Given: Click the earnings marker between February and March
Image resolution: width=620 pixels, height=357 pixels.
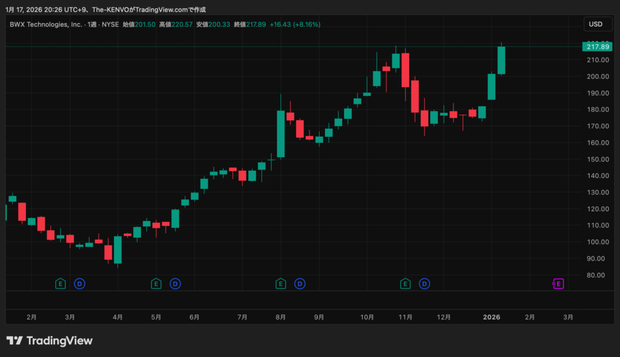Looking at the screenshot, I should [60, 283].
